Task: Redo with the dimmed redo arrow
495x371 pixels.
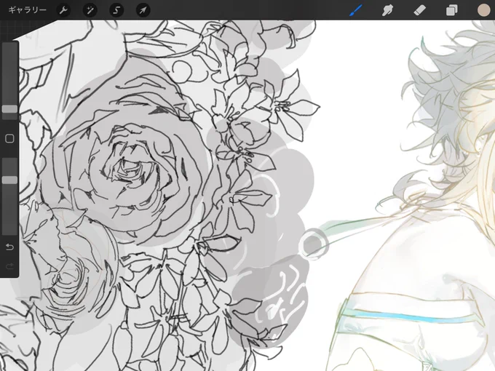Action: point(9,266)
